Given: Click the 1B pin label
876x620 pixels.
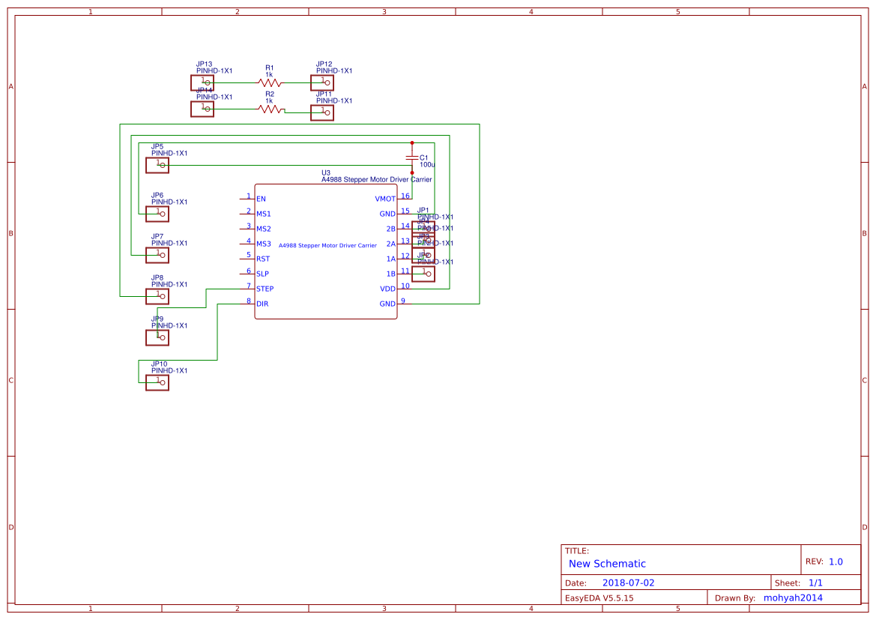Looking at the screenshot, I should click(x=391, y=274).
